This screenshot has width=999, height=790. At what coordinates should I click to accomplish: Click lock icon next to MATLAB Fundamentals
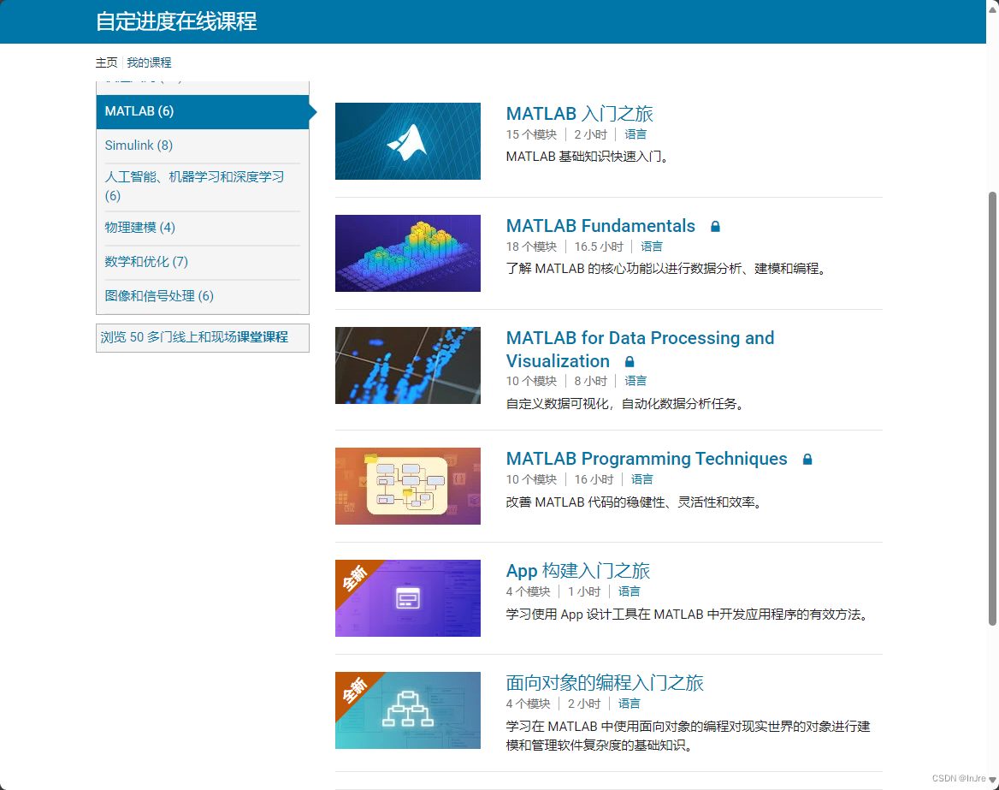click(x=716, y=226)
